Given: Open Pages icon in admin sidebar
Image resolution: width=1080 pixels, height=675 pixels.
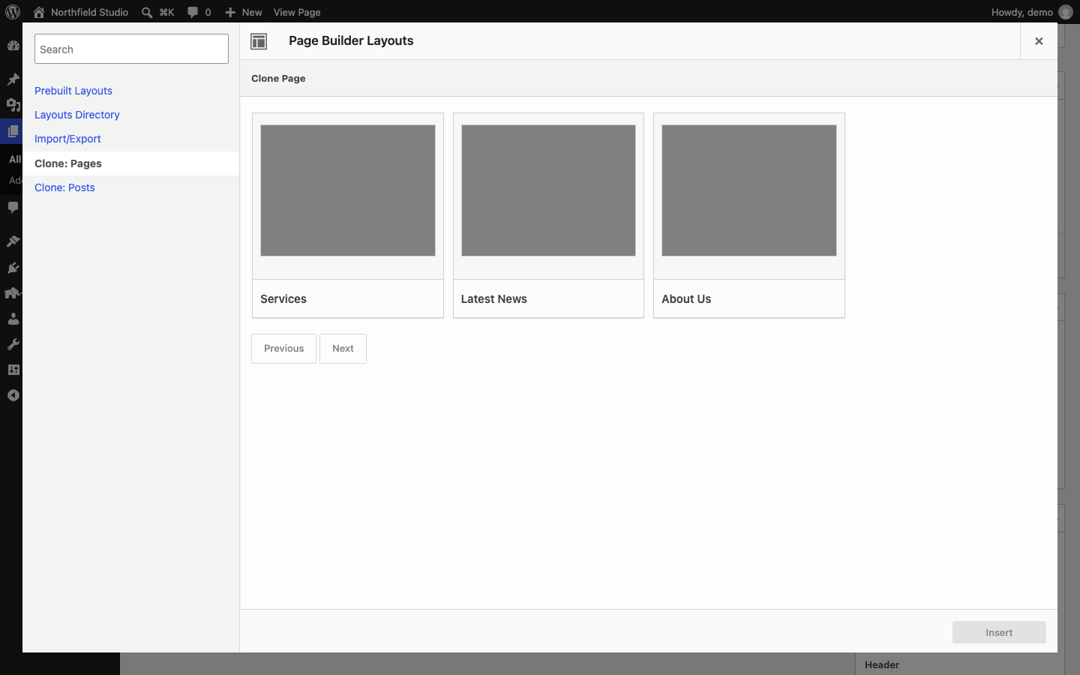Looking at the screenshot, I should (x=13, y=131).
